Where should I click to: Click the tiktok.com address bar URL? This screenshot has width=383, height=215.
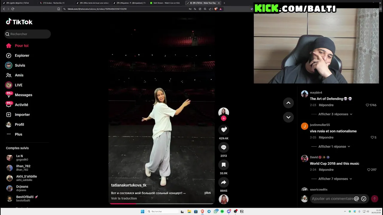tap(97, 9)
